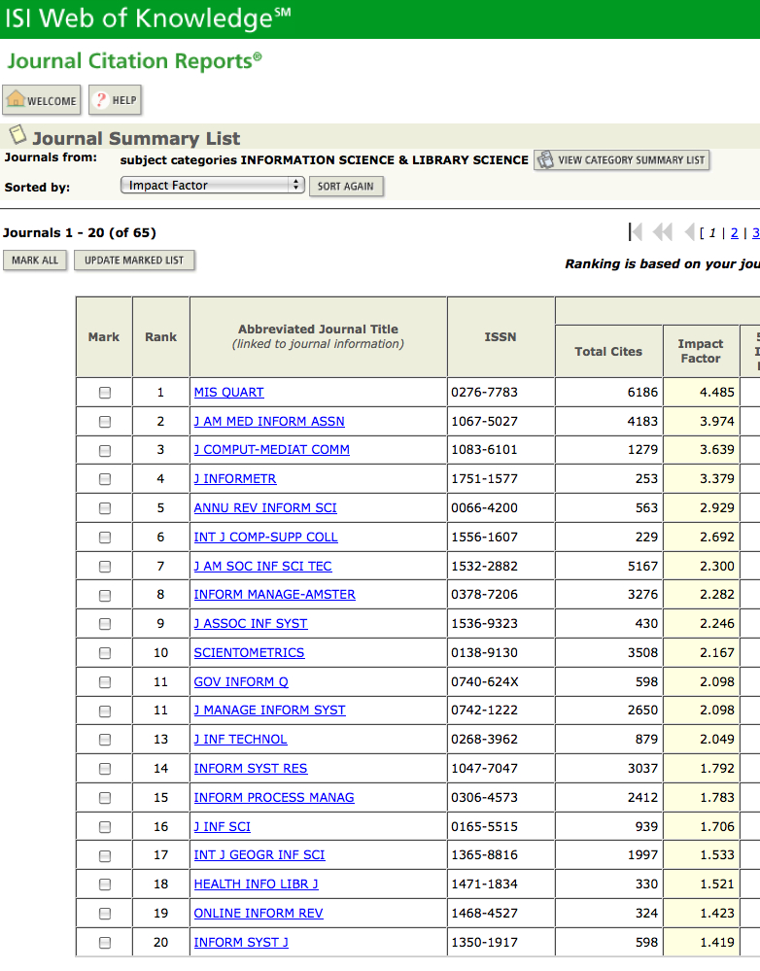
Task: Click Update Marked List button
Action: tap(134, 260)
